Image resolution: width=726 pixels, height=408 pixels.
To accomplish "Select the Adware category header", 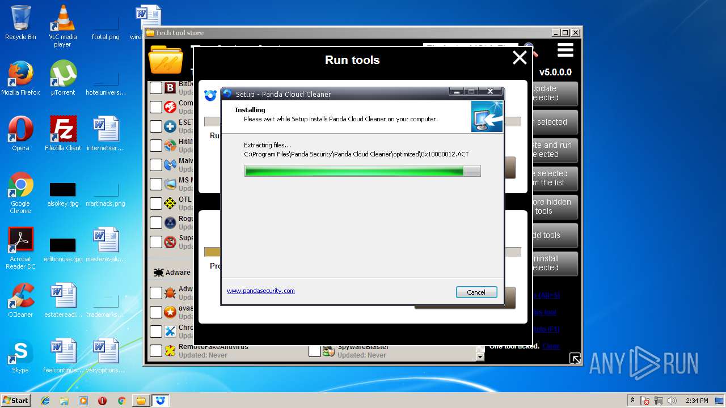I will pyautogui.click(x=172, y=273).
